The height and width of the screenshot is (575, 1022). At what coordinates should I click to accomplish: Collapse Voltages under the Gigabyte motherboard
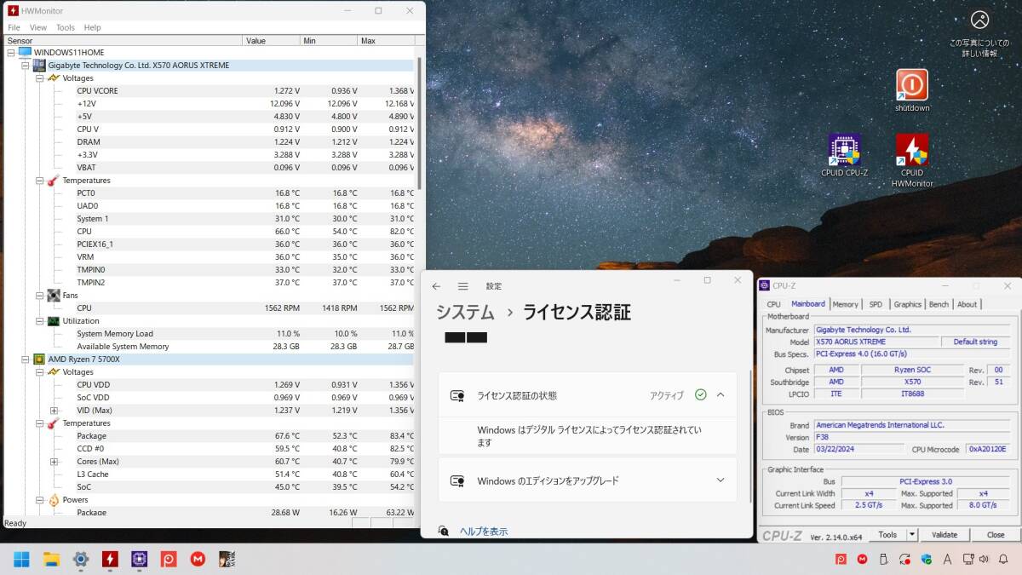click(x=40, y=78)
